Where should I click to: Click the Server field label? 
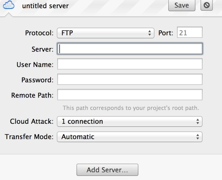coord(42,49)
